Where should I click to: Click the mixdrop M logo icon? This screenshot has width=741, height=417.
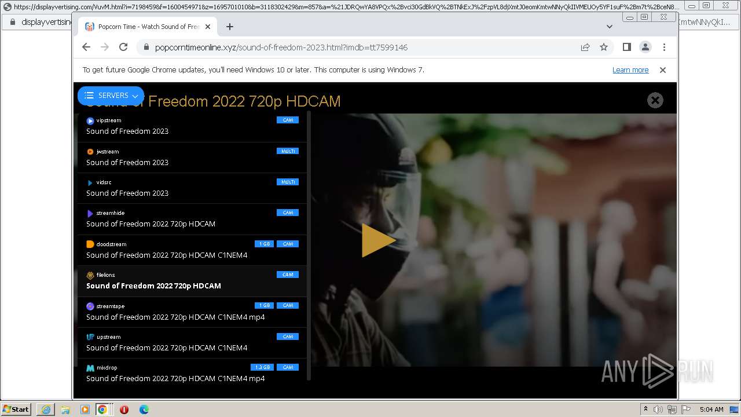[90, 368]
